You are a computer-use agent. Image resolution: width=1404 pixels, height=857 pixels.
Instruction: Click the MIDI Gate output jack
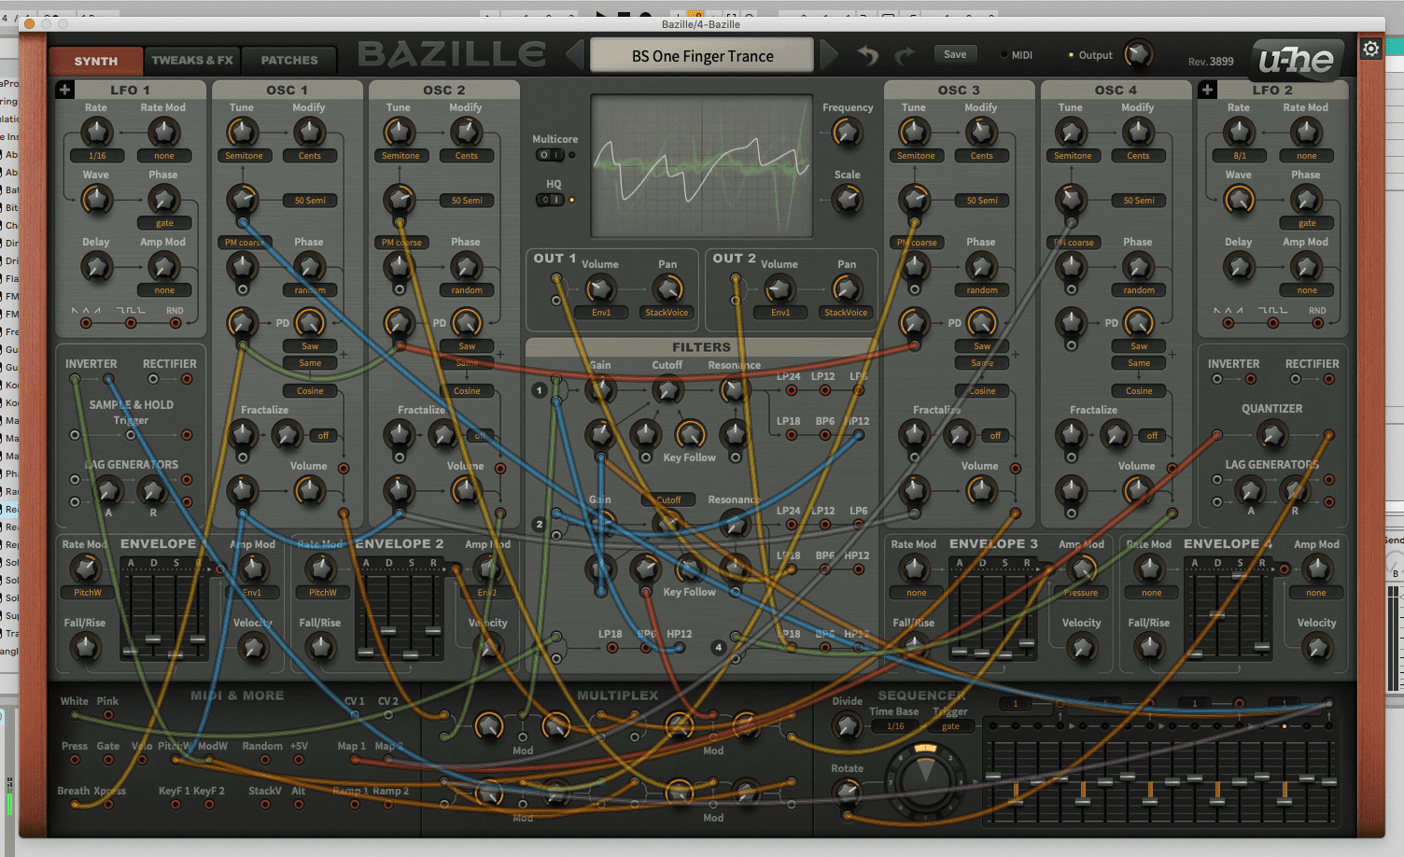(x=108, y=760)
